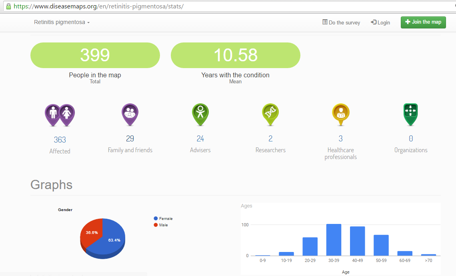The height and width of the screenshot is (276, 456).
Task: Click the Ages chart title
Action: click(246, 206)
